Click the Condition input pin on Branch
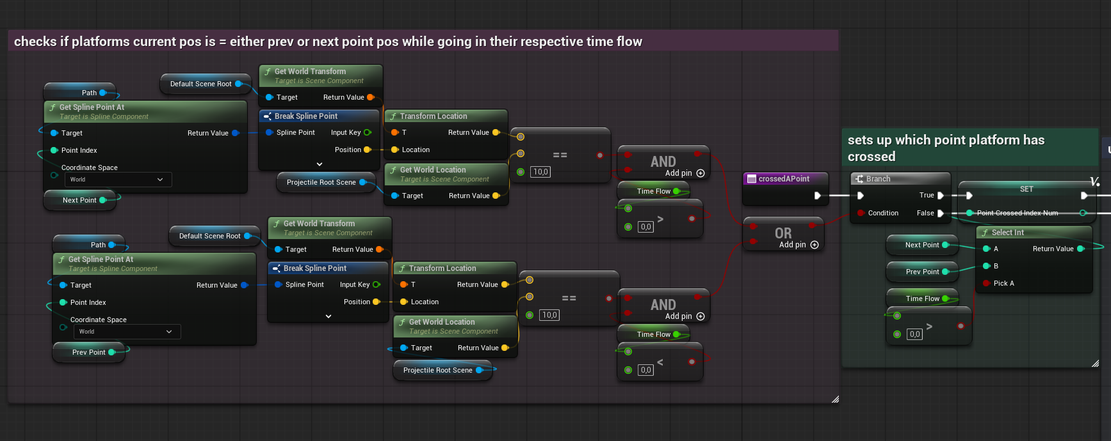1111x441 pixels. click(861, 213)
